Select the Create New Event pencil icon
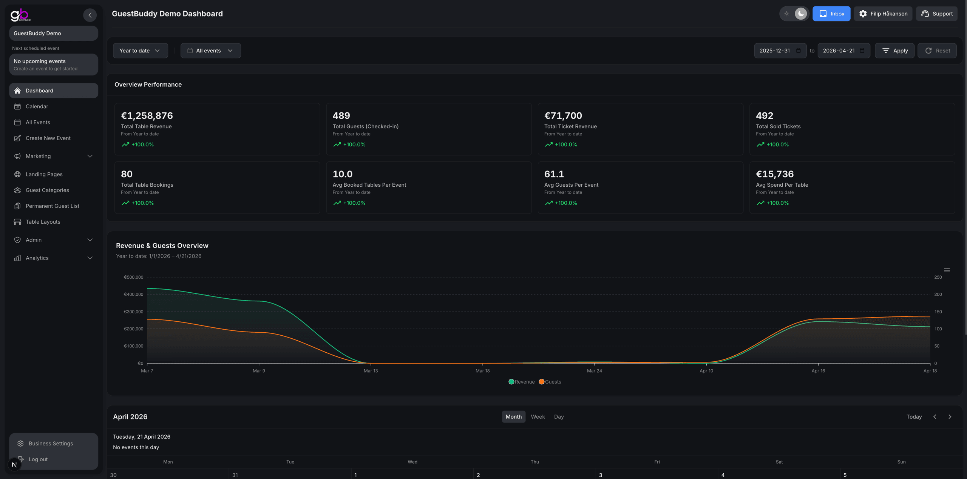Screen dimensions: 967x479 click(18, 138)
